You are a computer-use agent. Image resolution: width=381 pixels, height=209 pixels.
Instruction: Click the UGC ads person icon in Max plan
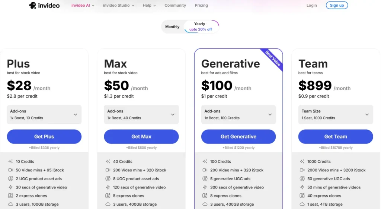[108, 179]
